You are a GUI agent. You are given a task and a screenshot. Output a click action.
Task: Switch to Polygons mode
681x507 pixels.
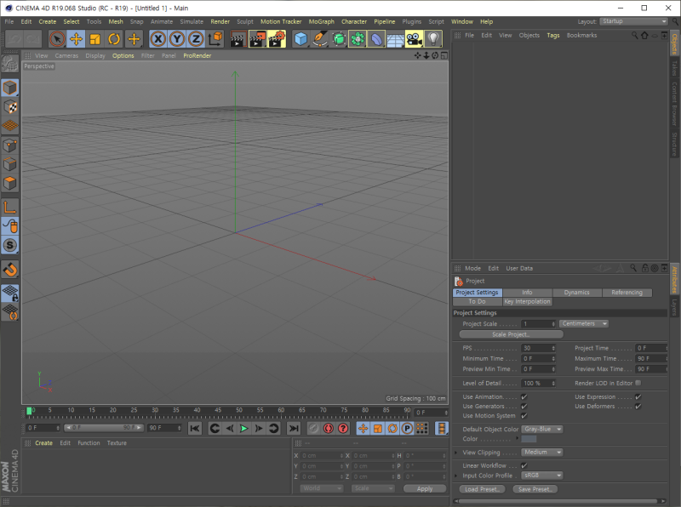click(x=9, y=183)
